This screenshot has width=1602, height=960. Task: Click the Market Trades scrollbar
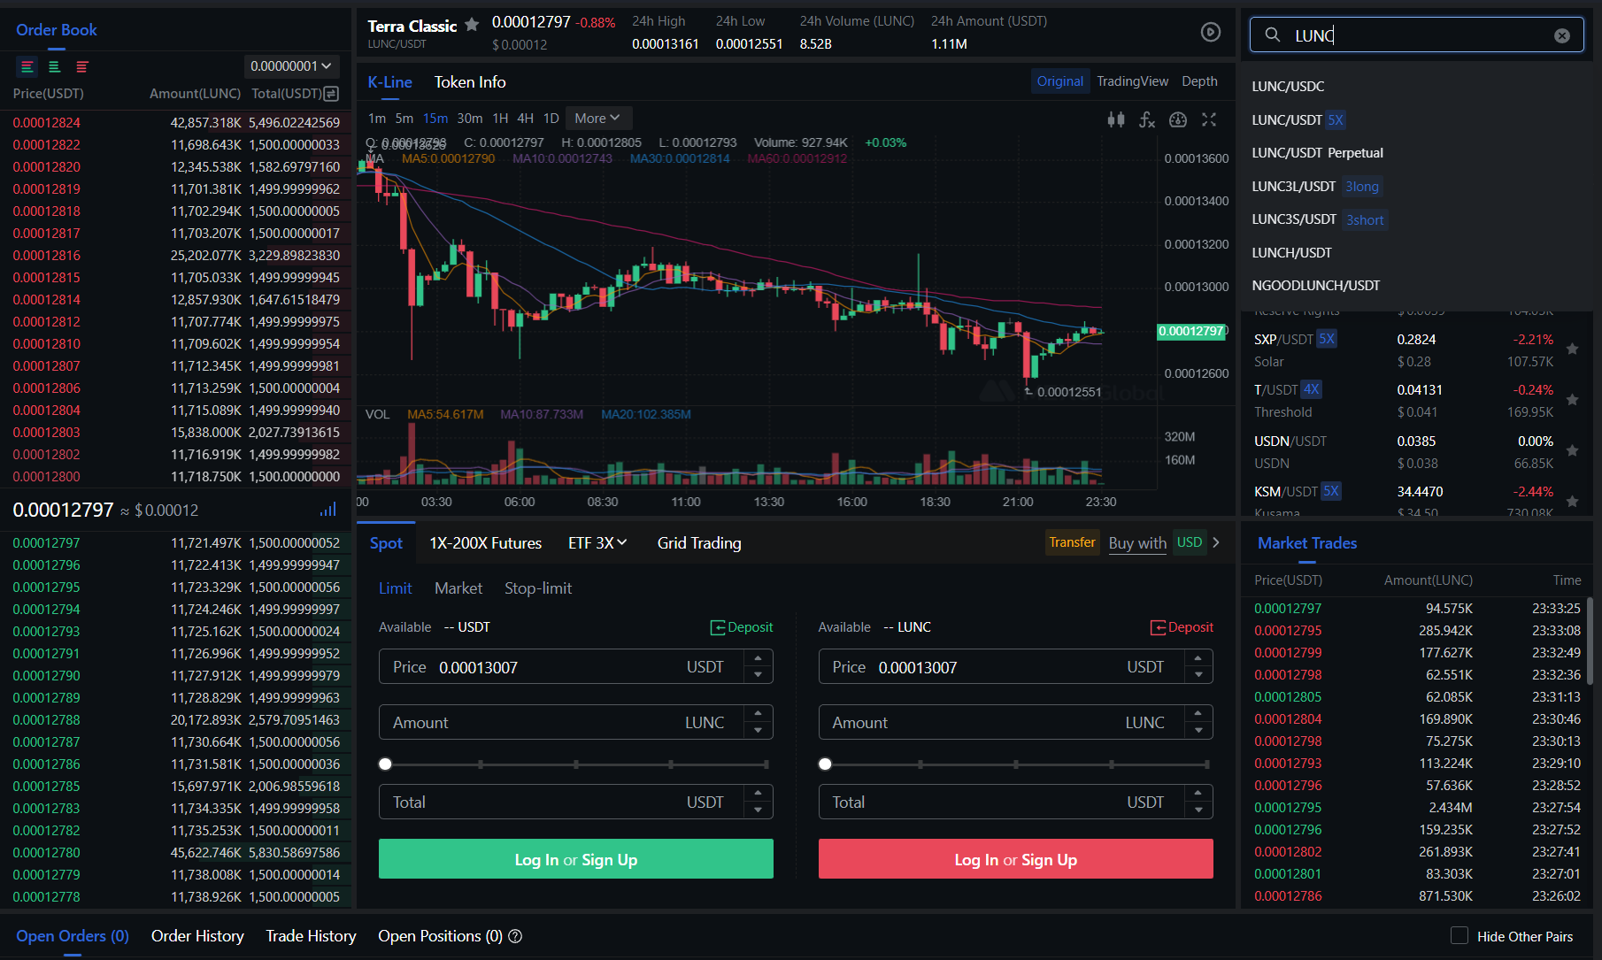coord(1590,641)
